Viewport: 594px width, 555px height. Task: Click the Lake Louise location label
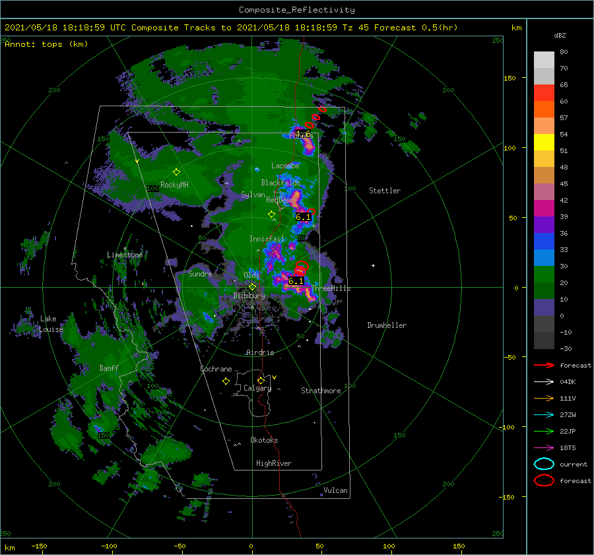pos(51,324)
